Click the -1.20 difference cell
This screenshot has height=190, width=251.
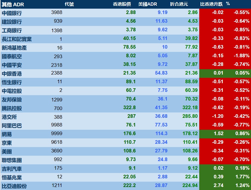218,116
